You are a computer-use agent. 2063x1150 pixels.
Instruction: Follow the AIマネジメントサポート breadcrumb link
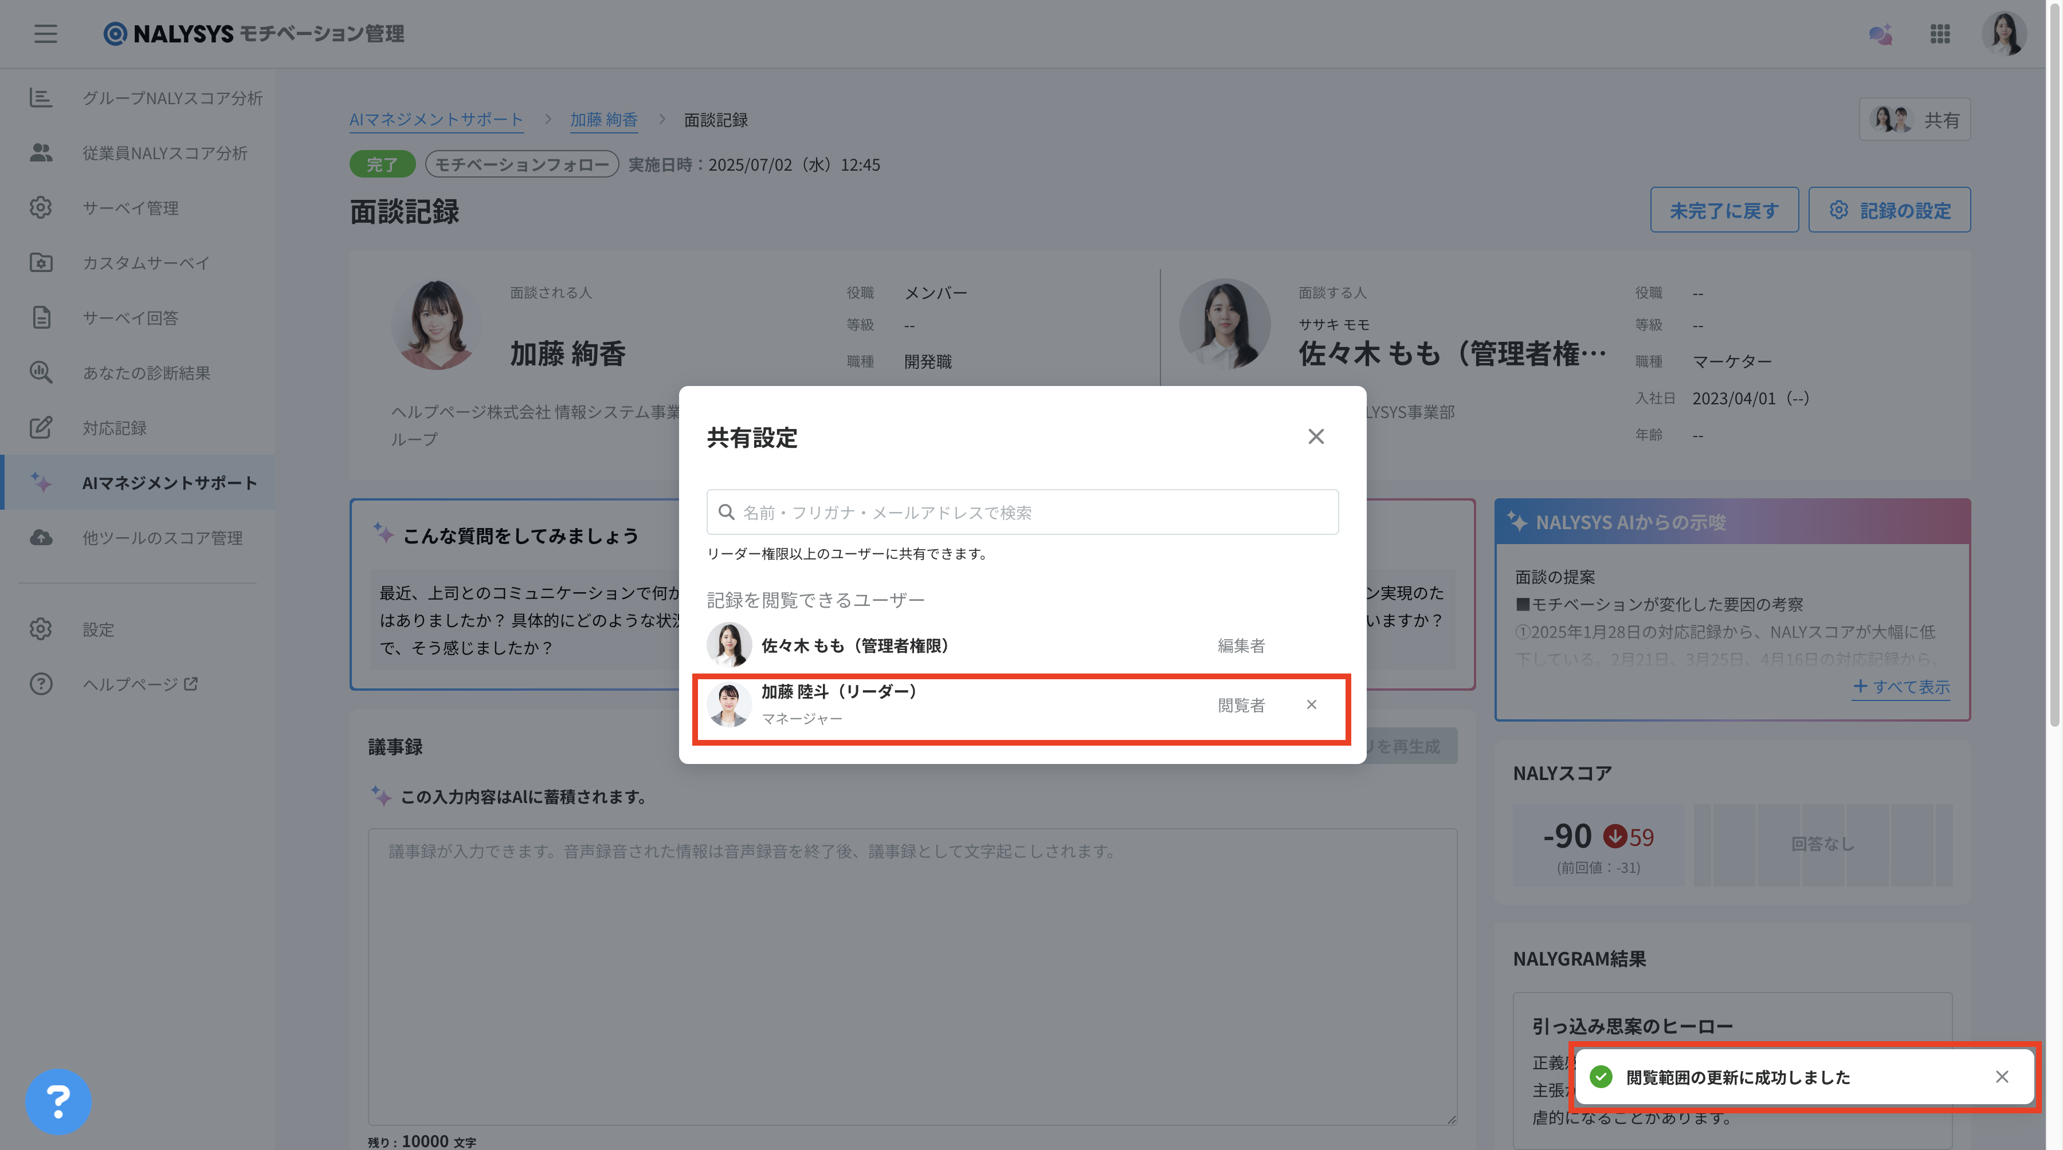tap(437, 120)
